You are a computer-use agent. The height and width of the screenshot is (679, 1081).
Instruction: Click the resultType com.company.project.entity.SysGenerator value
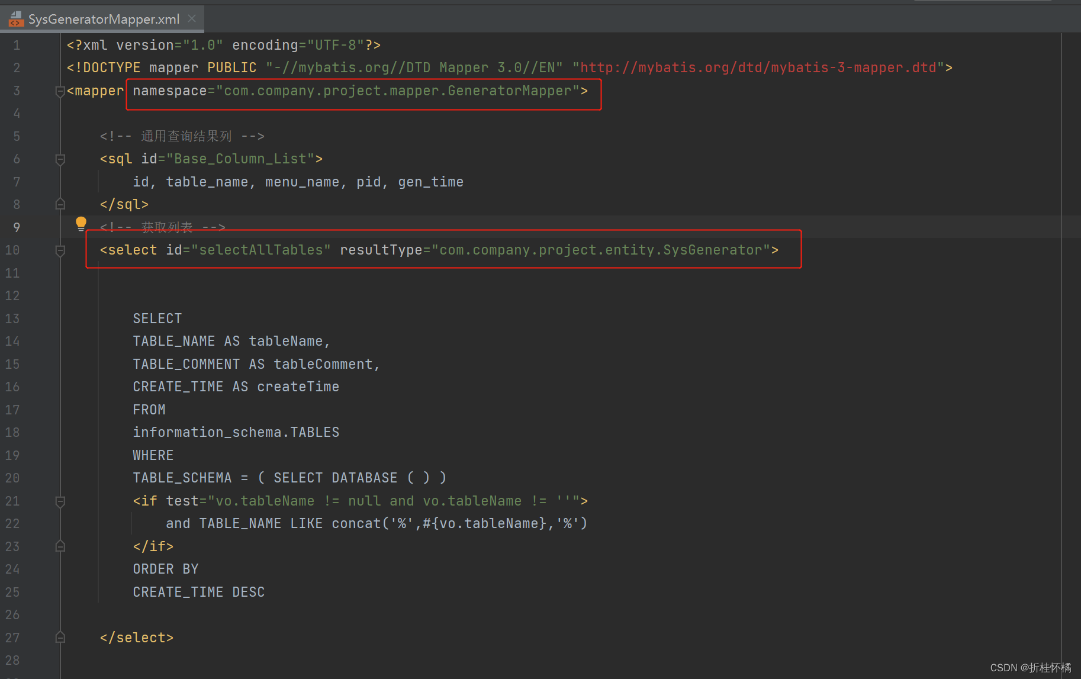[600, 250]
